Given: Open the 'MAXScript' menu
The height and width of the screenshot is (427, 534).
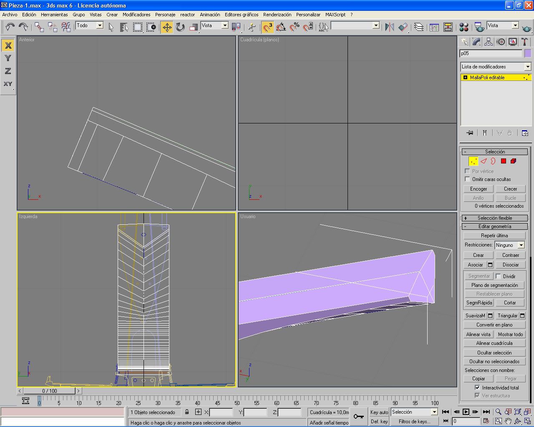Looking at the screenshot, I should (x=335, y=15).
